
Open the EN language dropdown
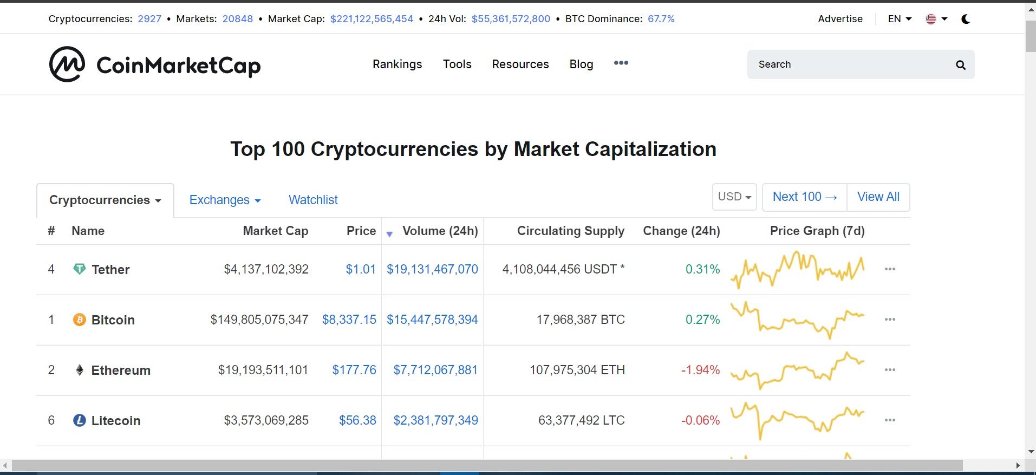900,19
